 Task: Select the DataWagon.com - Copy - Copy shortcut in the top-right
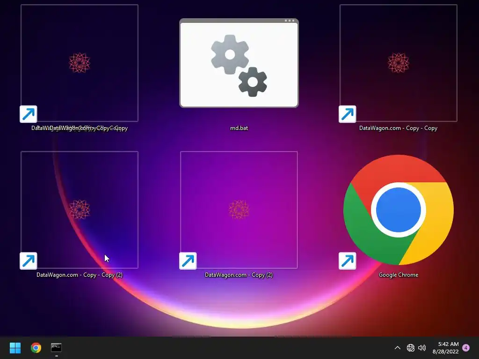398,63
